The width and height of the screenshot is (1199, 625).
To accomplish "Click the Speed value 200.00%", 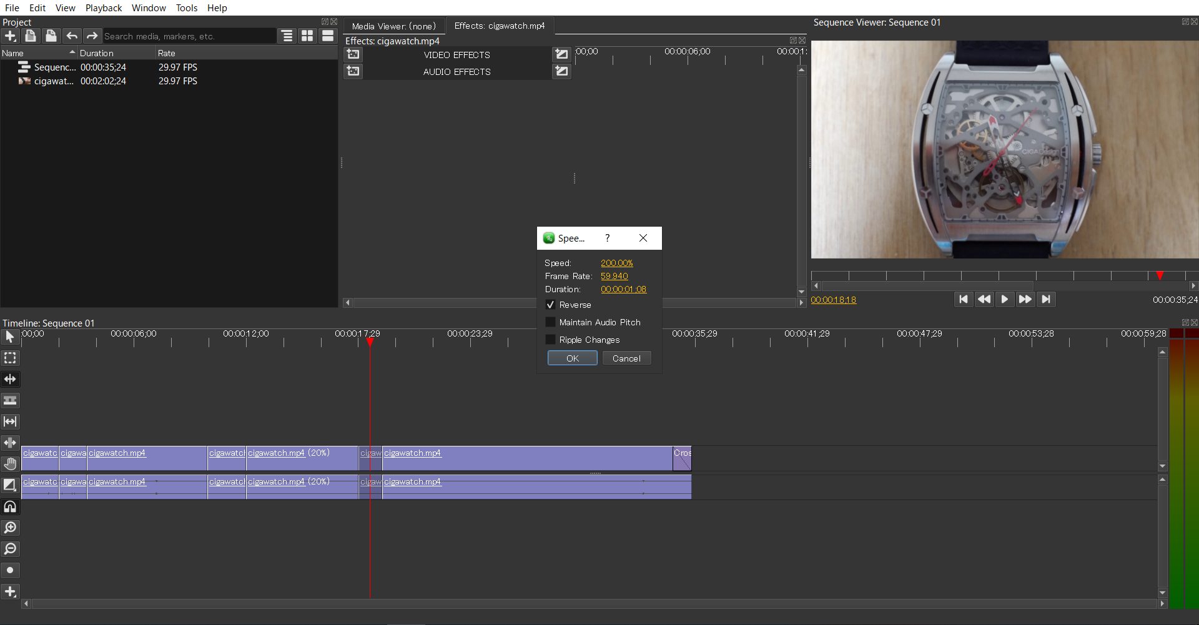I will (x=617, y=263).
